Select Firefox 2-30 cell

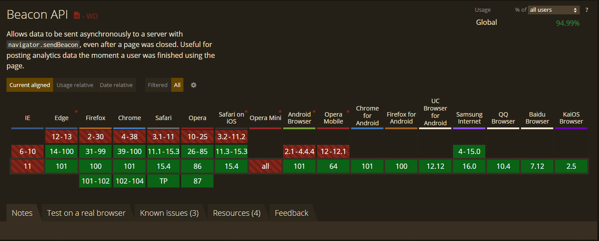pos(95,137)
